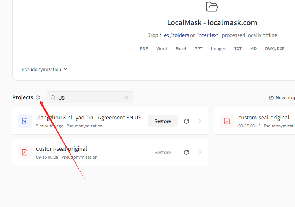Click the PDF format label
The width and height of the screenshot is (295, 207).
coord(144,49)
